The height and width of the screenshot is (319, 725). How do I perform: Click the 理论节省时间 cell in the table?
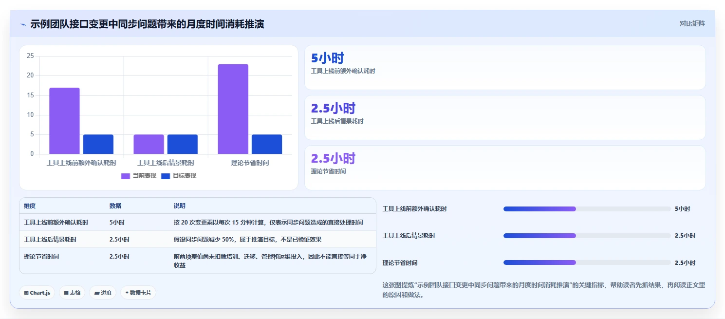[x=41, y=257]
